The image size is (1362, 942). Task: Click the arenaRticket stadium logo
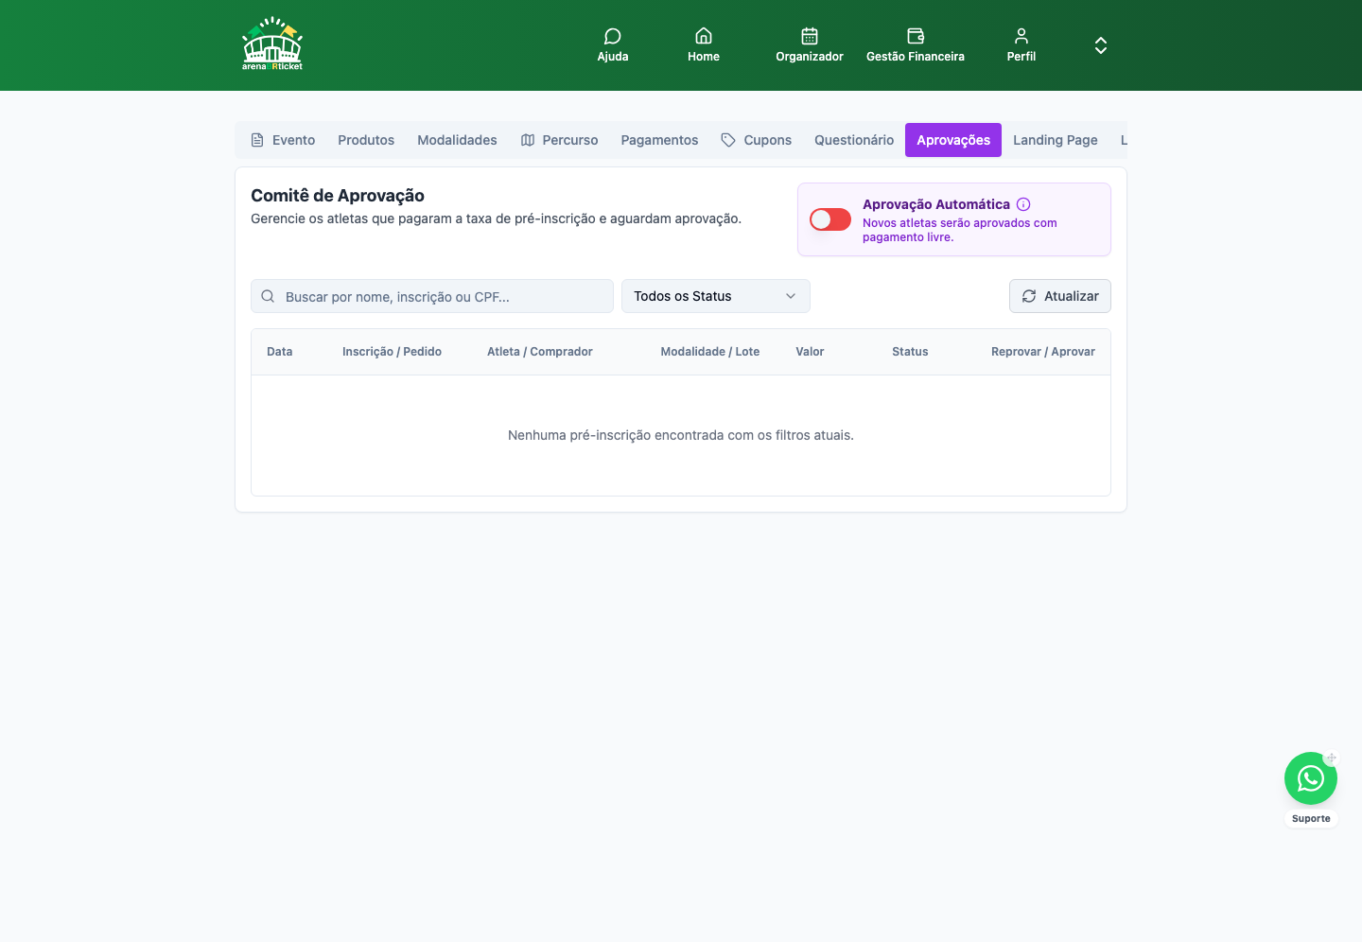[x=272, y=44]
